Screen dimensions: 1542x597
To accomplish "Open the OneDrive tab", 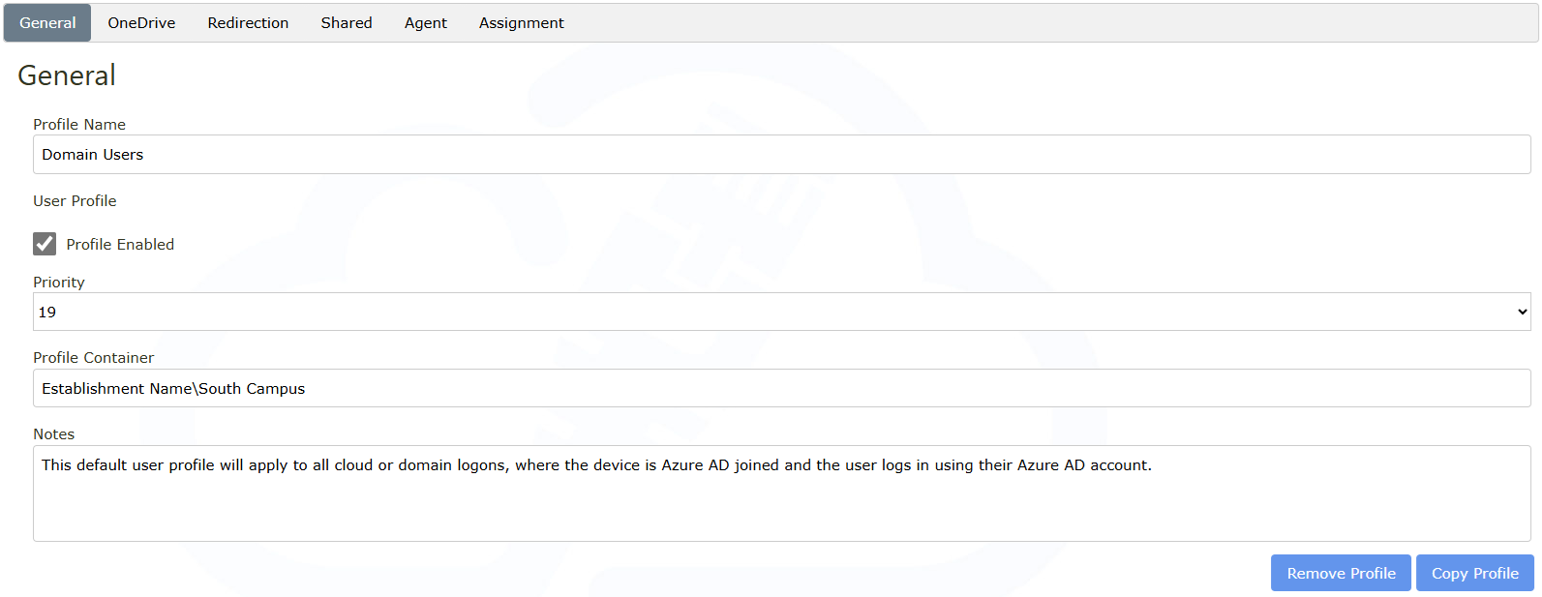I will 141,23.
